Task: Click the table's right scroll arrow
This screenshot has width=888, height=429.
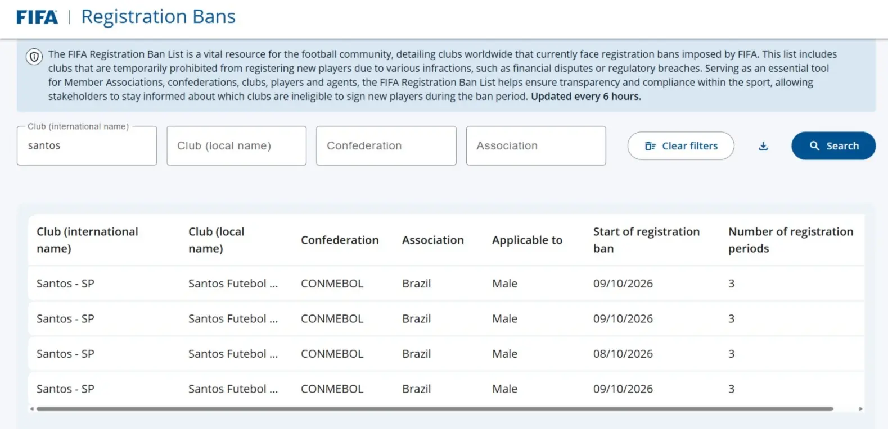Action: [x=860, y=409]
